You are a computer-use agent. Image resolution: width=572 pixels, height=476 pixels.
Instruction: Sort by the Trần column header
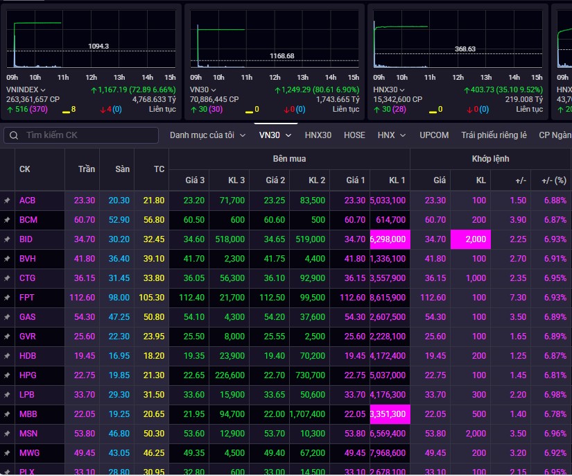pyautogui.click(x=87, y=169)
